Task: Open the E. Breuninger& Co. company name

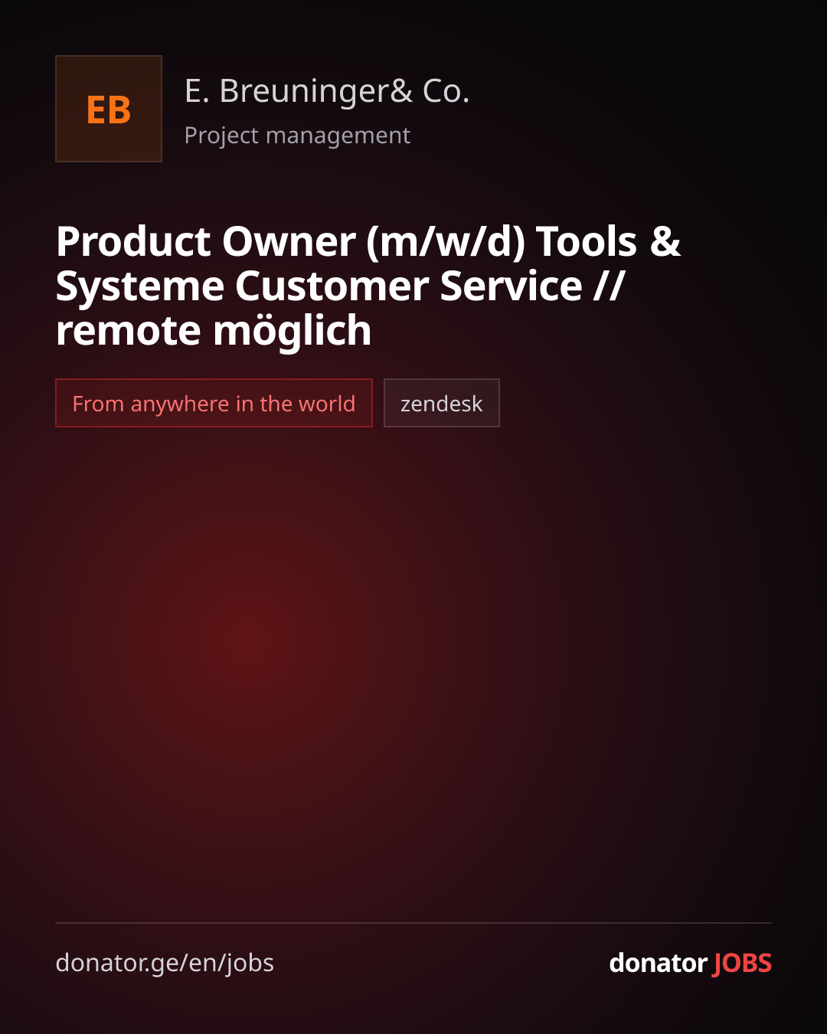Action: click(x=327, y=92)
